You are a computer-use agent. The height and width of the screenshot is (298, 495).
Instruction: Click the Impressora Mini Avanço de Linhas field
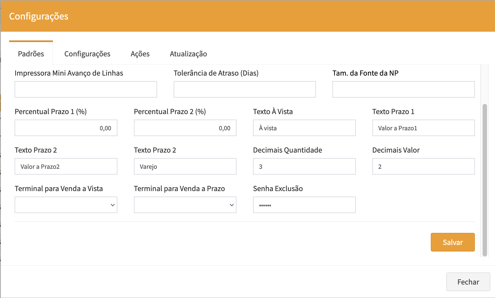86,89
